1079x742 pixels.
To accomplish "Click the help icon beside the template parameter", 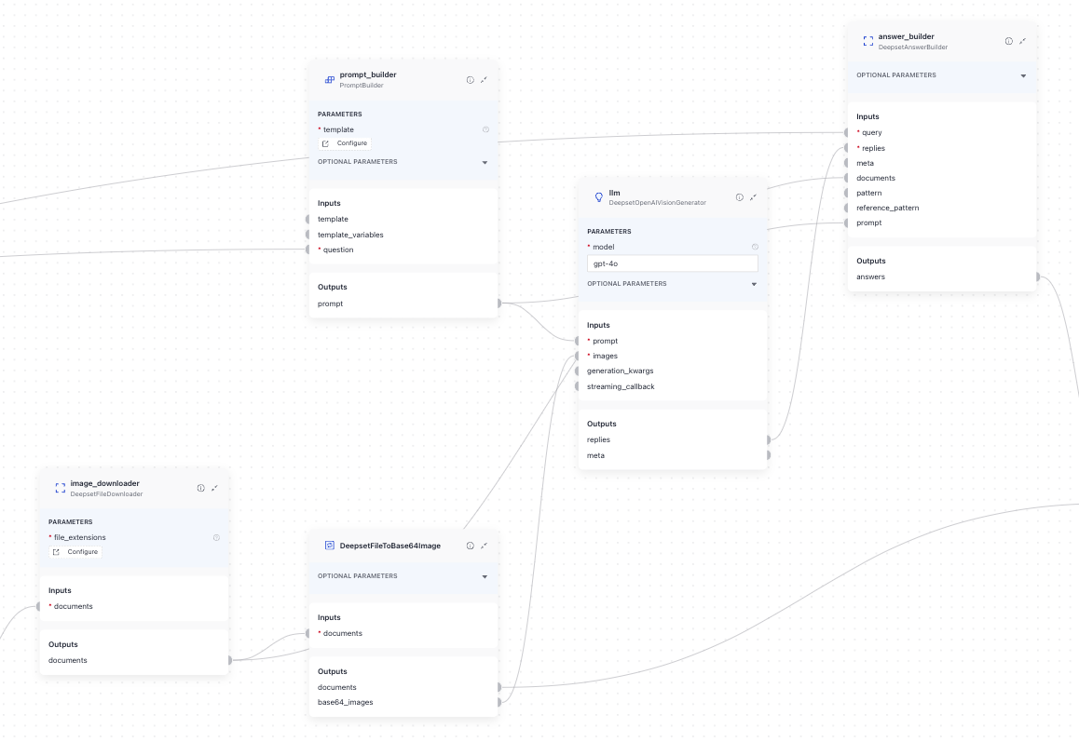I will (485, 129).
